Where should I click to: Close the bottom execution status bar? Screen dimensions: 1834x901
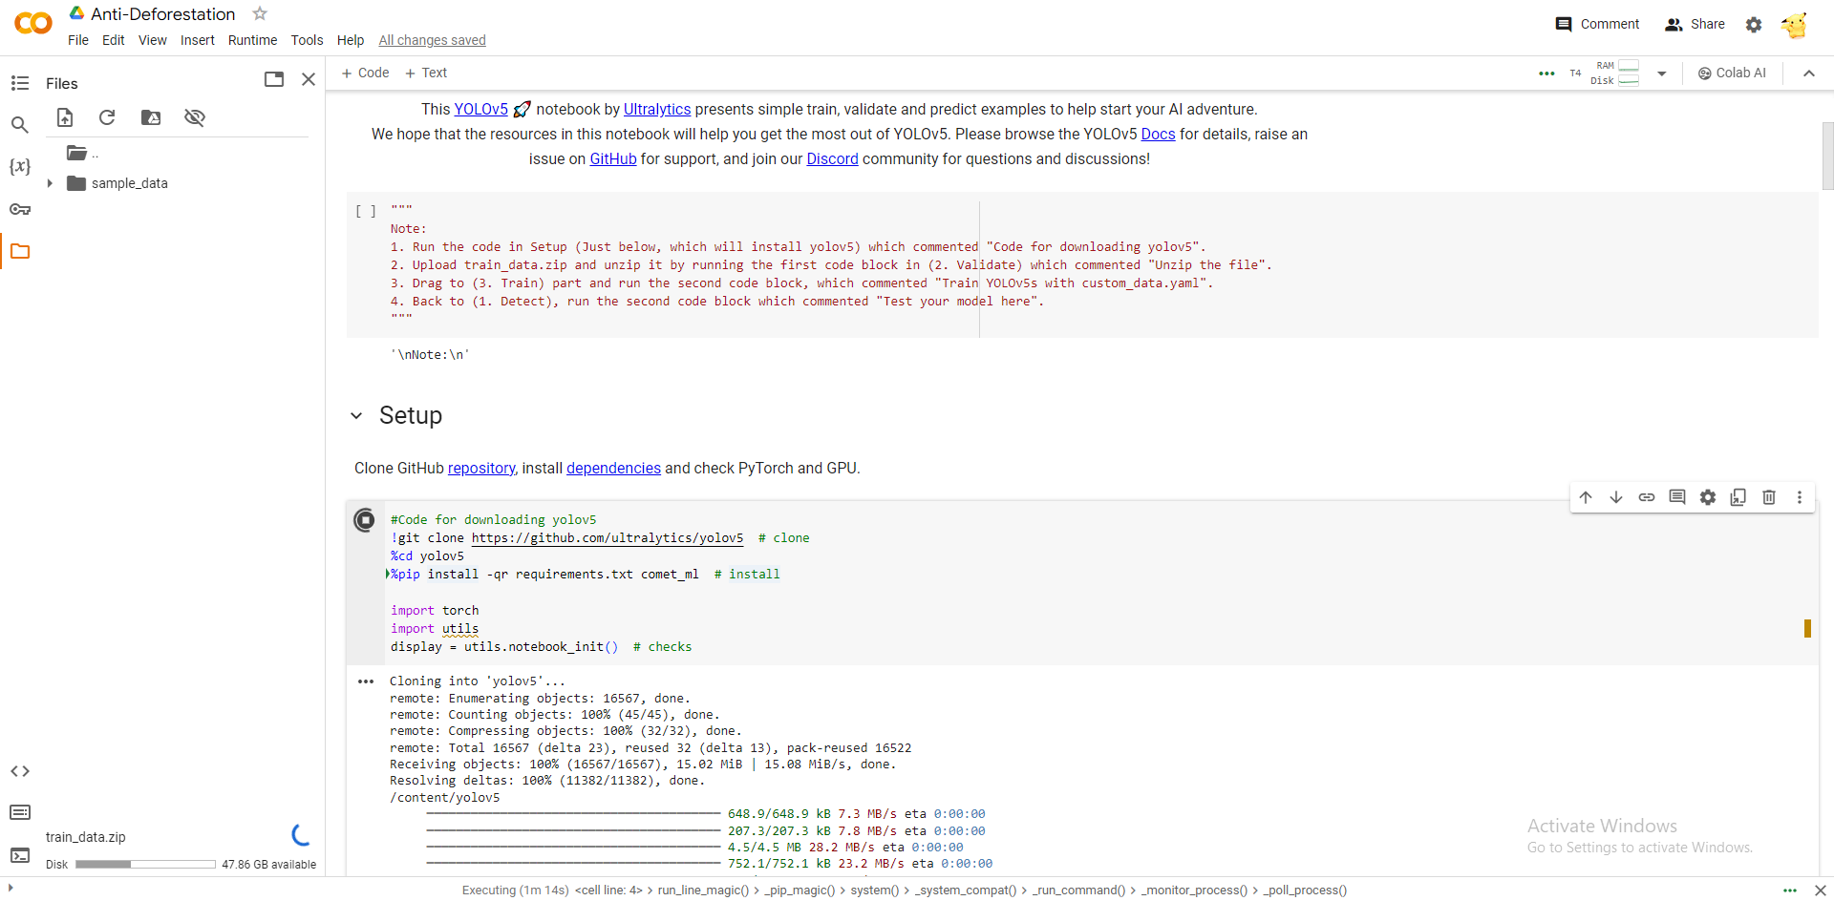point(1820,891)
